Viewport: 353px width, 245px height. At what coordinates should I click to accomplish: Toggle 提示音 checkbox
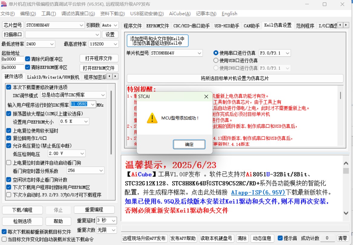click(280, 238)
